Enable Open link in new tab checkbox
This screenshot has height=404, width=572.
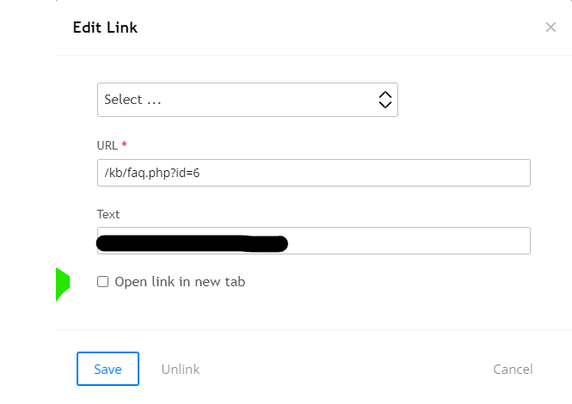click(x=103, y=282)
